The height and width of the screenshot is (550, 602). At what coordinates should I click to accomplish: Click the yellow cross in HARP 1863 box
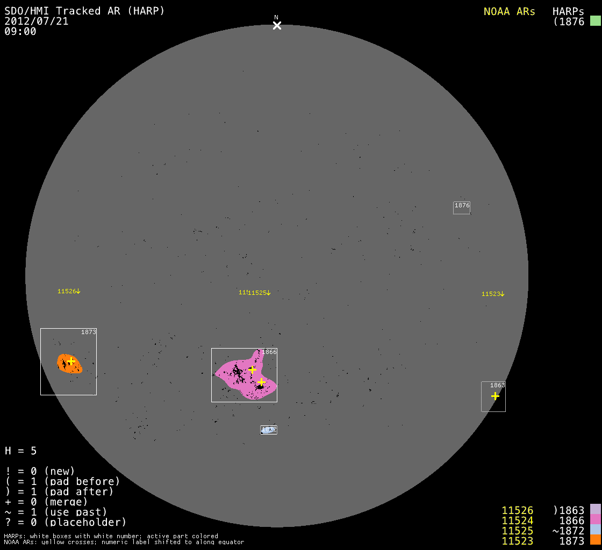(495, 396)
